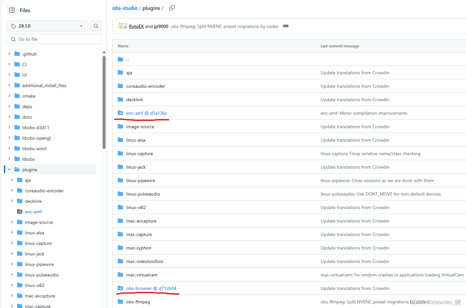Go to parent directory via the two dots

128,59
